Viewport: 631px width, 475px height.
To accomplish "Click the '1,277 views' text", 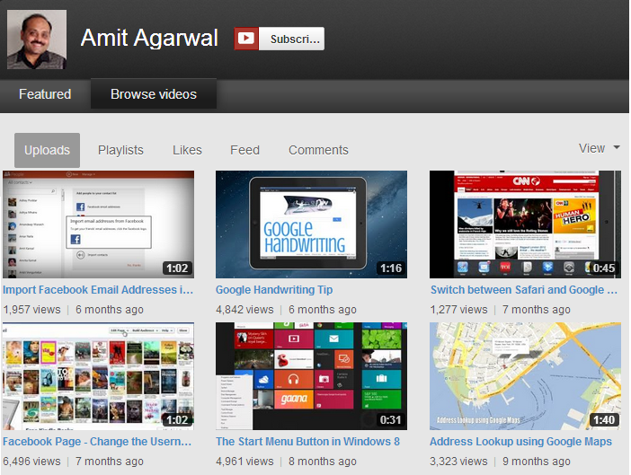I will [x=458, y=310].
